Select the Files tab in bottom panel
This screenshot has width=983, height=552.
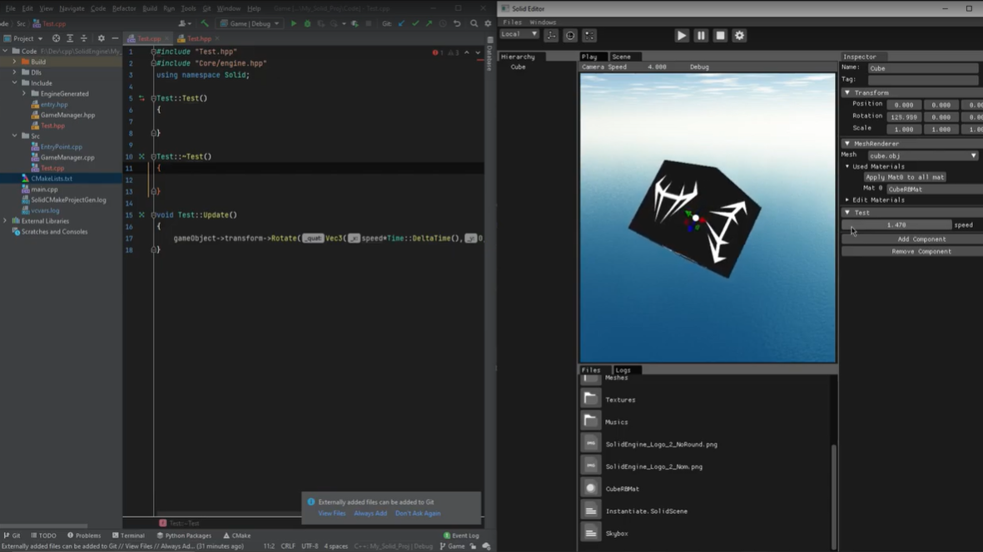pyautogui.click(x=591, y=370)
